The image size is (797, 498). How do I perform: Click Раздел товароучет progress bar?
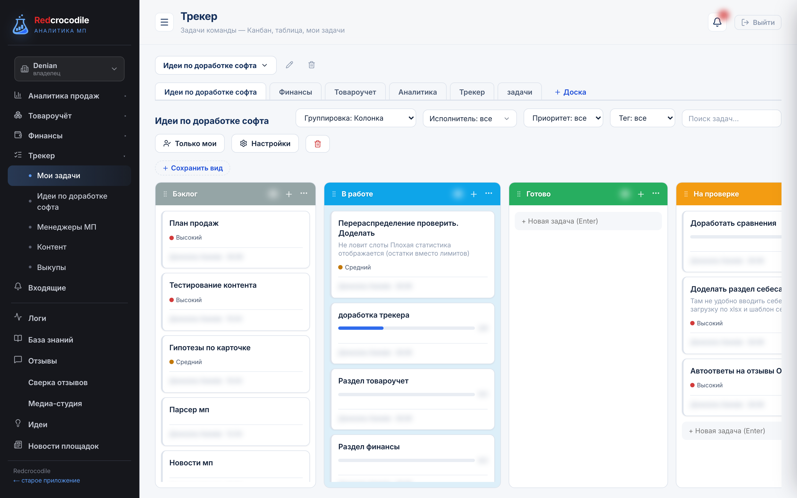(406, 394)
